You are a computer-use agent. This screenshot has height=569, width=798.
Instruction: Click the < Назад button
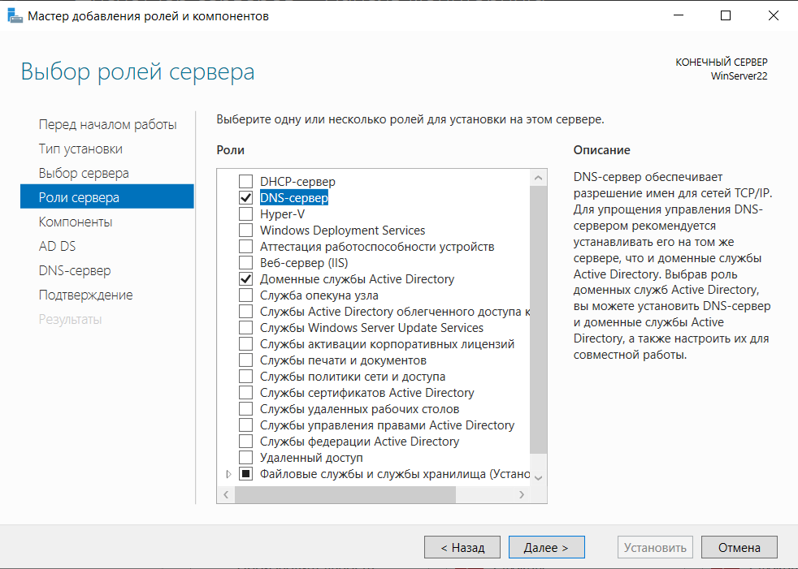(x=462, y=547)
